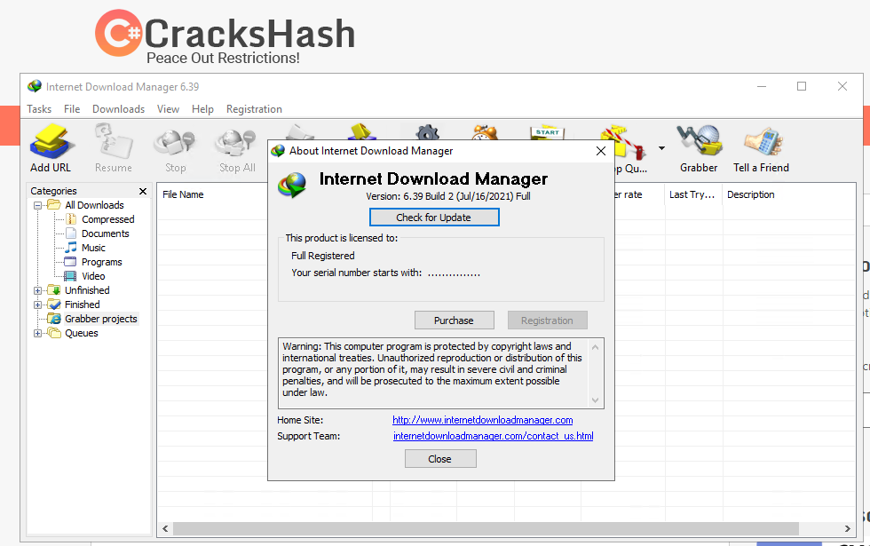Click the Delete toolbar icon partly hidden
Image resolution: width=870 pixels, height=546 pixels.
[300, 131]
